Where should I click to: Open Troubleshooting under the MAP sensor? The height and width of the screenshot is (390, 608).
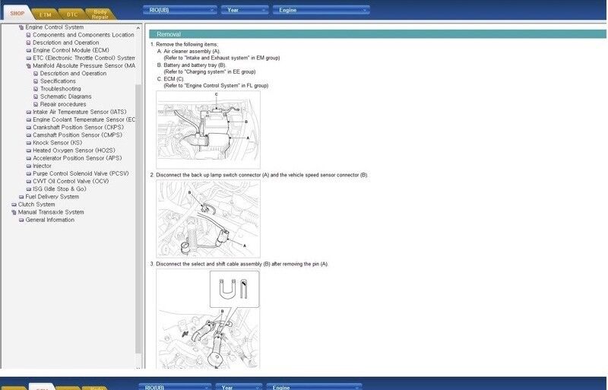point(60,89)
